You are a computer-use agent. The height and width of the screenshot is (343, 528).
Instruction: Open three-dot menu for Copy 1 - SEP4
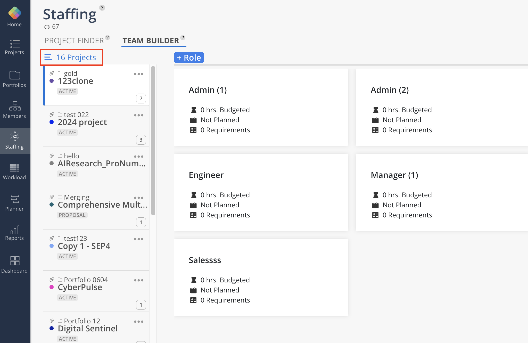point(138,239)
